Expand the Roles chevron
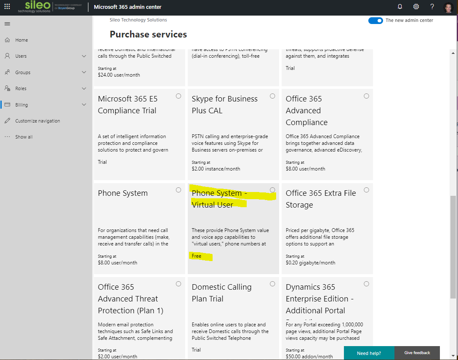 [x=84, y=88]
